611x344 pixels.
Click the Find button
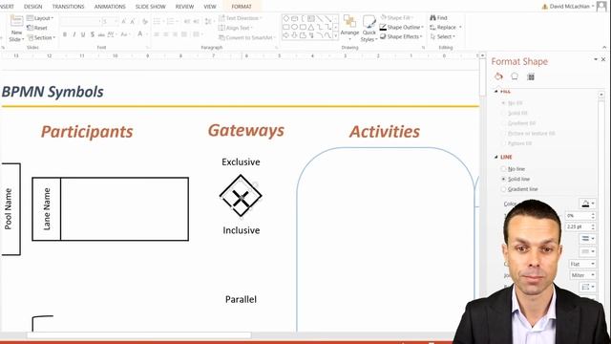coord(439,18)
